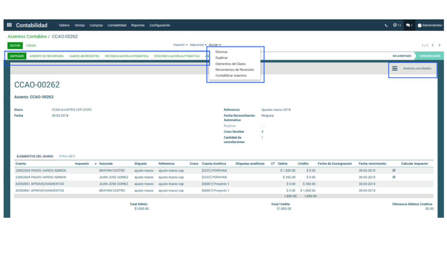Viewport: 447px width, 279px height.
Task: Navigate to the Asientos Contables breadcrumb
Action: 27,37
